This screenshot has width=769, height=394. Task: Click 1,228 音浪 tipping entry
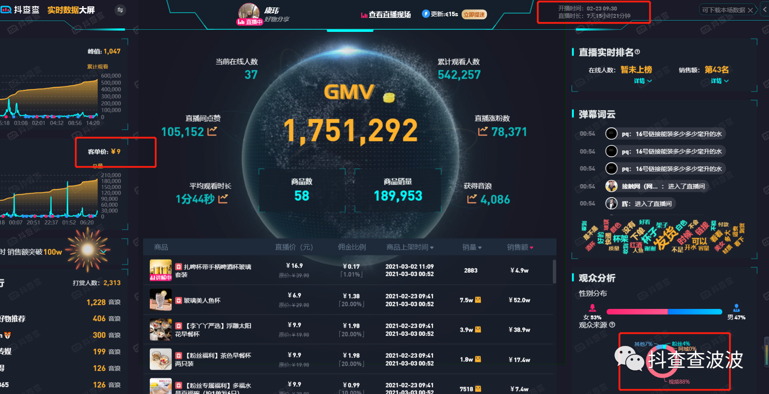pos(103,302)
